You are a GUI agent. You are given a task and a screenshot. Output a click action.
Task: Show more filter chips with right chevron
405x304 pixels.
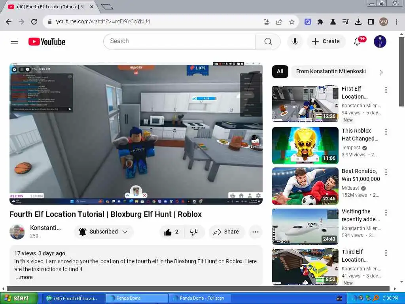tap(381, 72)
